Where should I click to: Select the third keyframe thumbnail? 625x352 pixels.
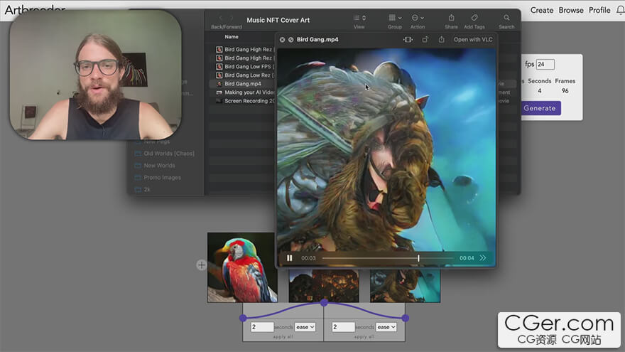pos(405,285)
